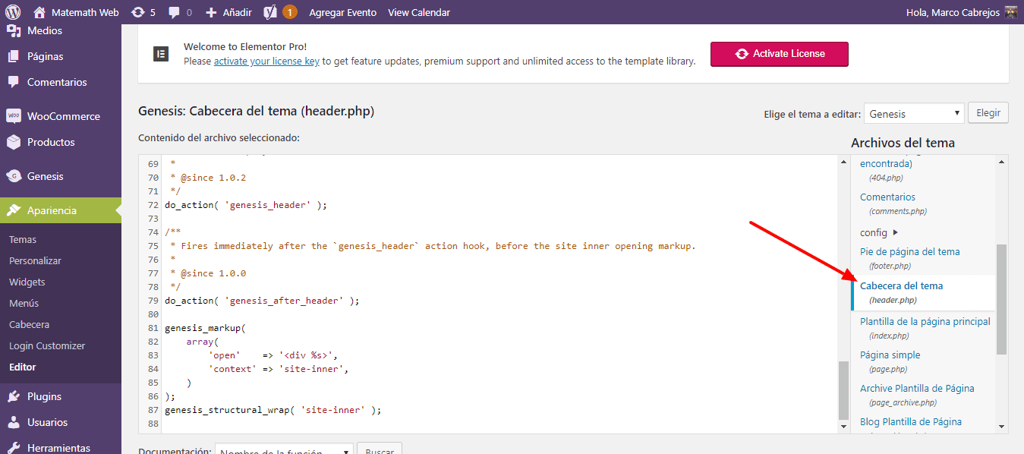Click the Medios sidebar icon

pos(14,31)
